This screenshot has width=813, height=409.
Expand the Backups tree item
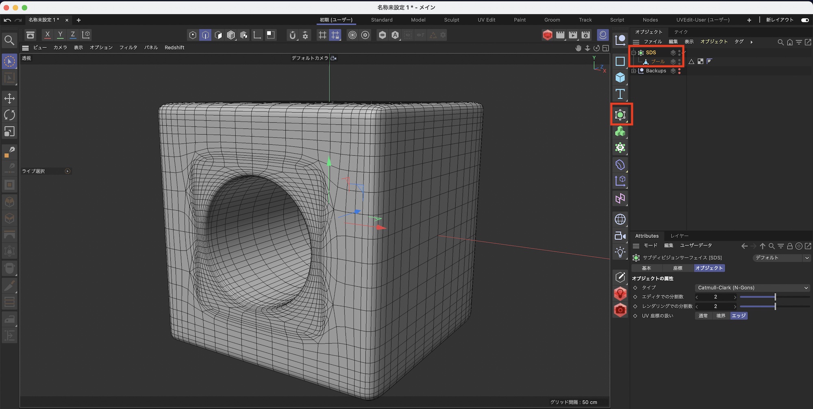633,71
